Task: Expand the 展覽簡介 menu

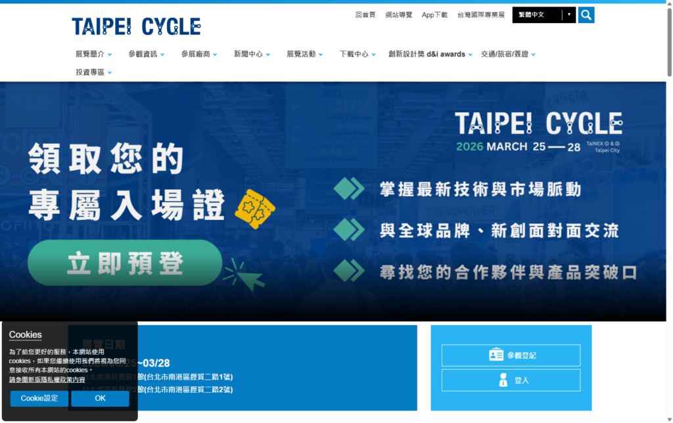Action: [93, 54]
